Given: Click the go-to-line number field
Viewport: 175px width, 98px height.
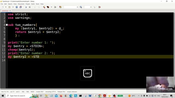Looking at the screenshot, I should coord(88,7).
